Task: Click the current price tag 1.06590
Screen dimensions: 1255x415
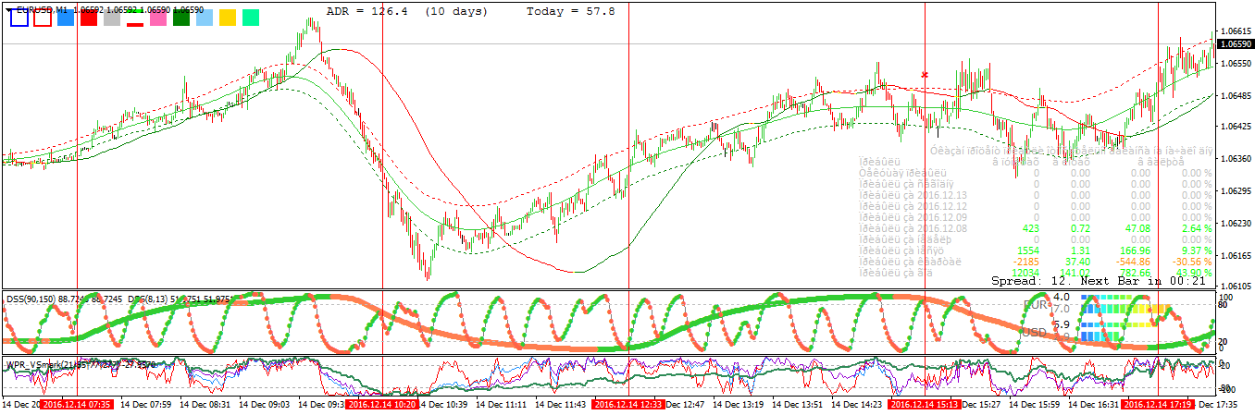Action: coord(1236,44)
